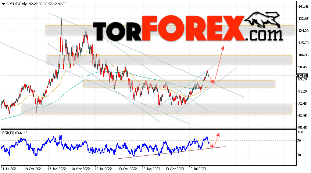The width and height of the screenshot is (311, 173).
Task: Select the RSI scale value 100
Action: coord(300,132)
